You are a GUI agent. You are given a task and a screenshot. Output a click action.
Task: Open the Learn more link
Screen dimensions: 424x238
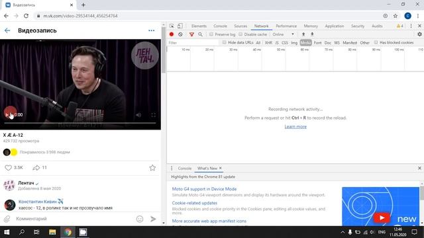coord(295,126)
